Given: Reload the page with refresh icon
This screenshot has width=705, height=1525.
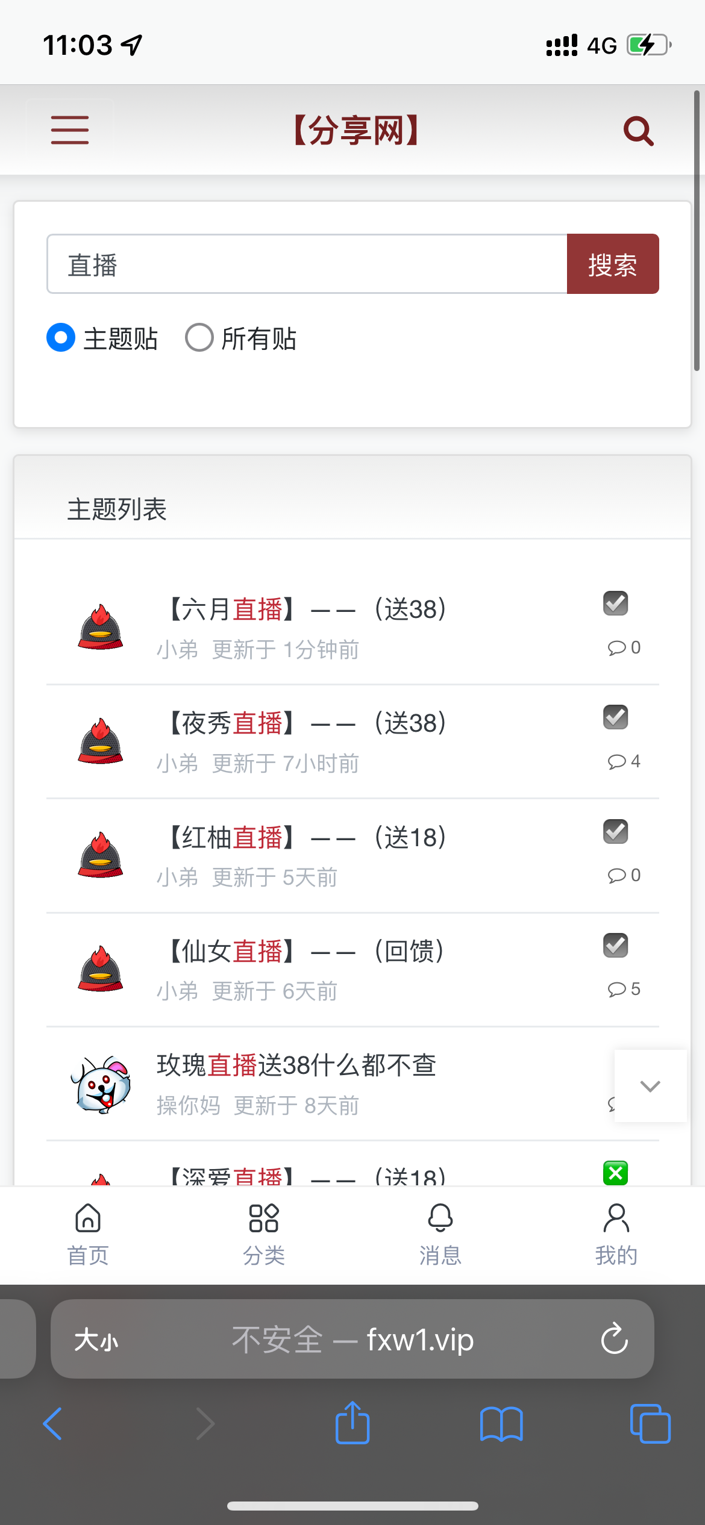Looking at the screenshot, I should (x=614, y=1339).
